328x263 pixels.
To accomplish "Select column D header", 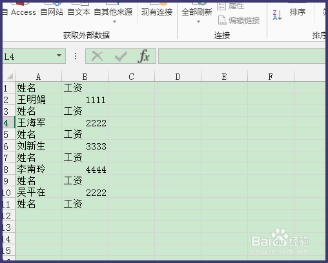I will 178,77.
